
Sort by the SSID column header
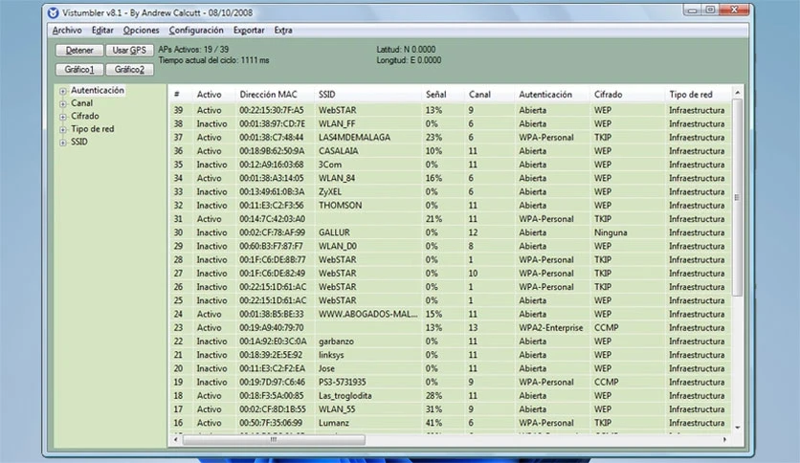coord(367,95)
